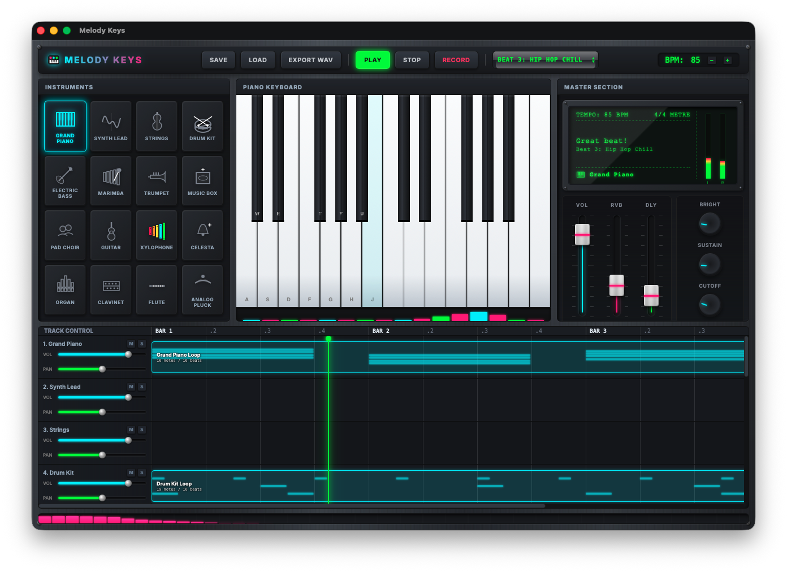The height and width of the screenshot is (572, 787).
Task: Click the horizontal timeline scrollbar
Action: click(292, 506)
